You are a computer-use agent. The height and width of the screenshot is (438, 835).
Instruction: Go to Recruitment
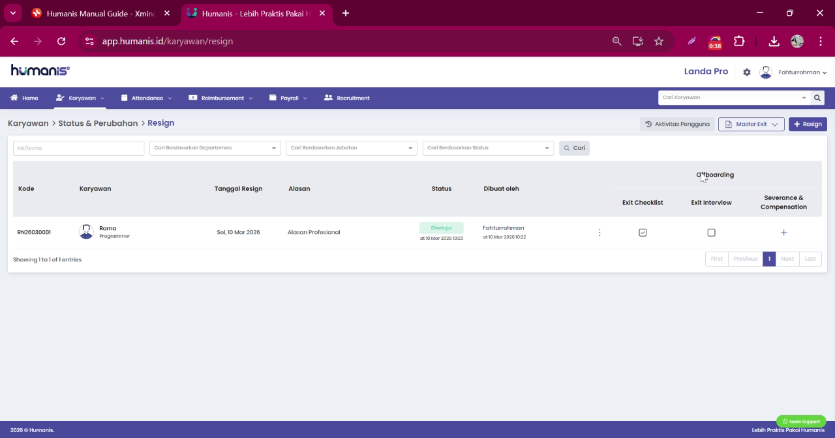[x=347, y=98]
